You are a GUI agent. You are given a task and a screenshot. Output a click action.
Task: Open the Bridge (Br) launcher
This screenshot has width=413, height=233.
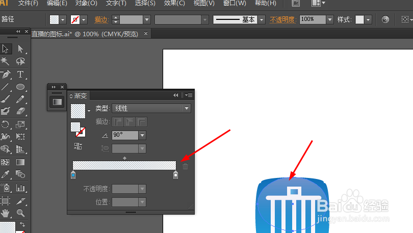point(296,3)
